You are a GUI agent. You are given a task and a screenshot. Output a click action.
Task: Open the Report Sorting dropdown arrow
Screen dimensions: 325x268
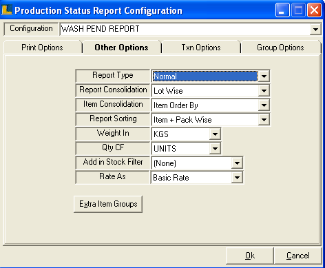click(x=264, y=120)
